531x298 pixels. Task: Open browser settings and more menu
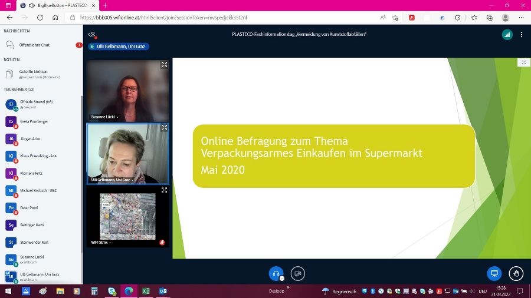(521, 18)
